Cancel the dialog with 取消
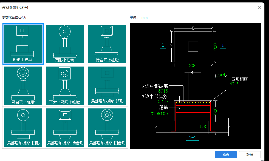This screenshot has width=269, height=161. tap(250, 155)
